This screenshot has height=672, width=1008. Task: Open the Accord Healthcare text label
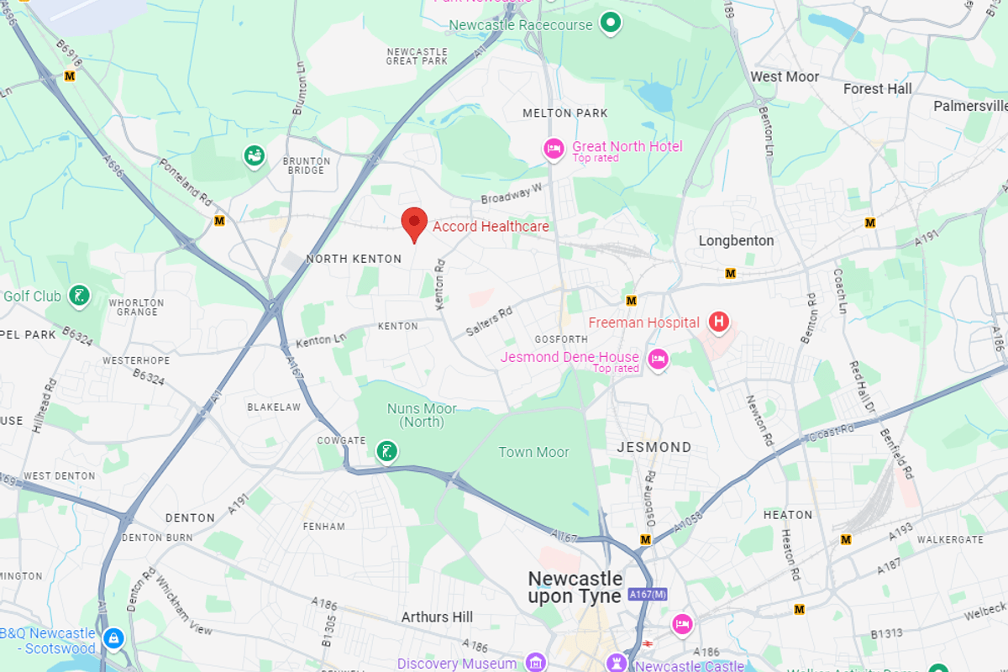click(x=491, y=226)
